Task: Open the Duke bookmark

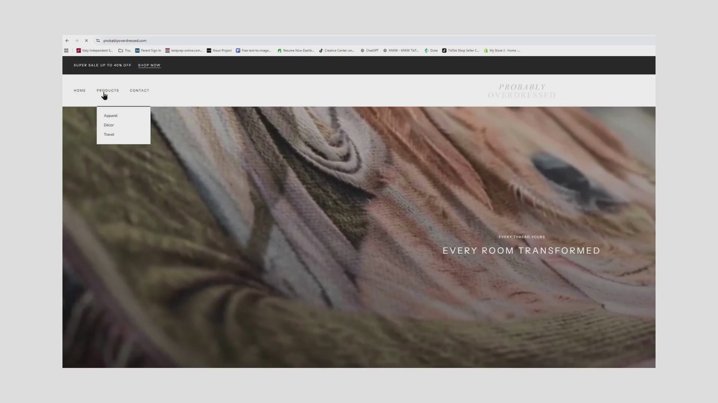Action: tap(431, 51)
